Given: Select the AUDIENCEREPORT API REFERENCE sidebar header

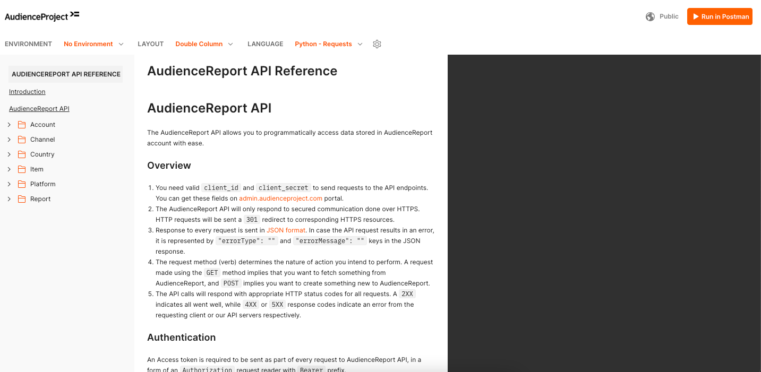Looking at the screenshot, I should [x=66, y=74].
